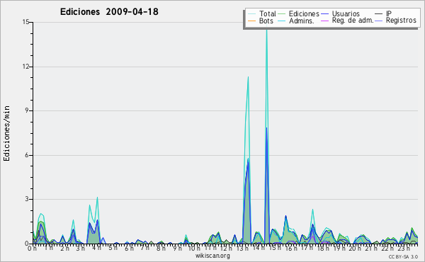Screen dimensions: 425x262
Task: Click the Total legend color line
Action: coord(252,14)
